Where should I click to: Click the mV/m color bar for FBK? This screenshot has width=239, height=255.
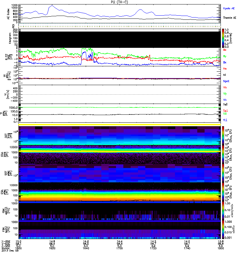point(223,211)
